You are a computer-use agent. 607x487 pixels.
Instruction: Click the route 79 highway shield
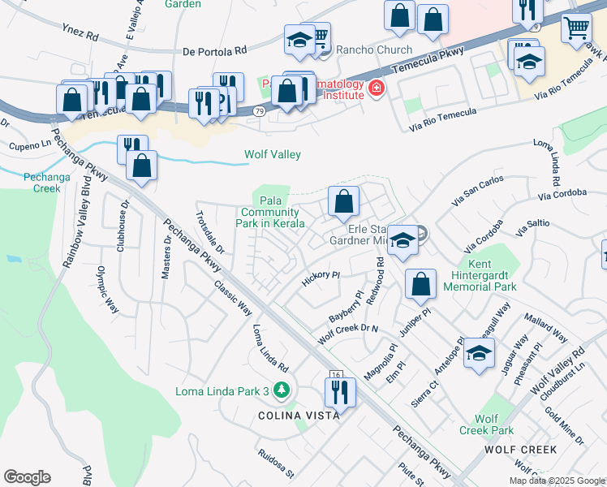(x=260, y=111)
